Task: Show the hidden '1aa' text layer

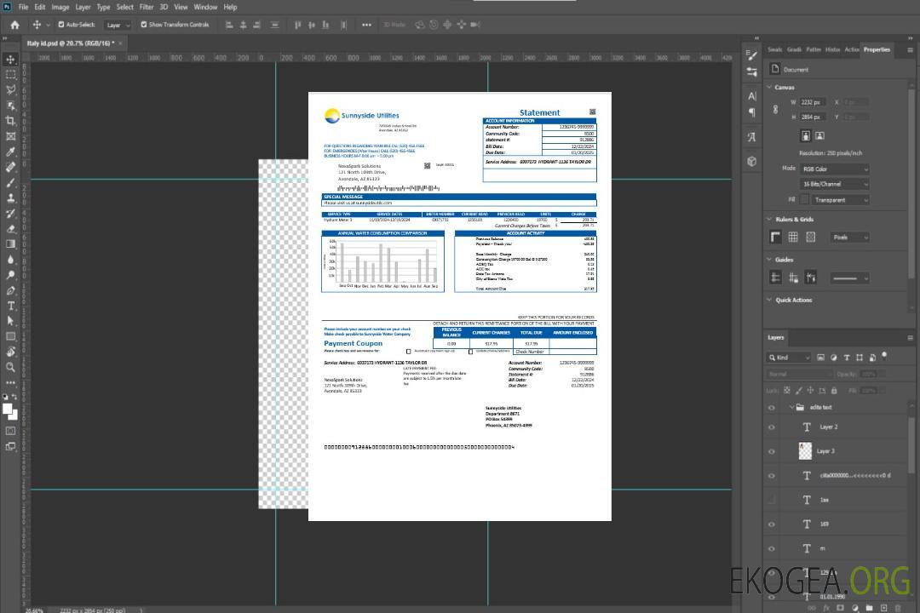Action: (772, 501)
